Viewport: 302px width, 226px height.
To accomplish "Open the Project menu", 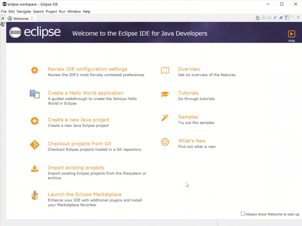I will click(51, 12).
